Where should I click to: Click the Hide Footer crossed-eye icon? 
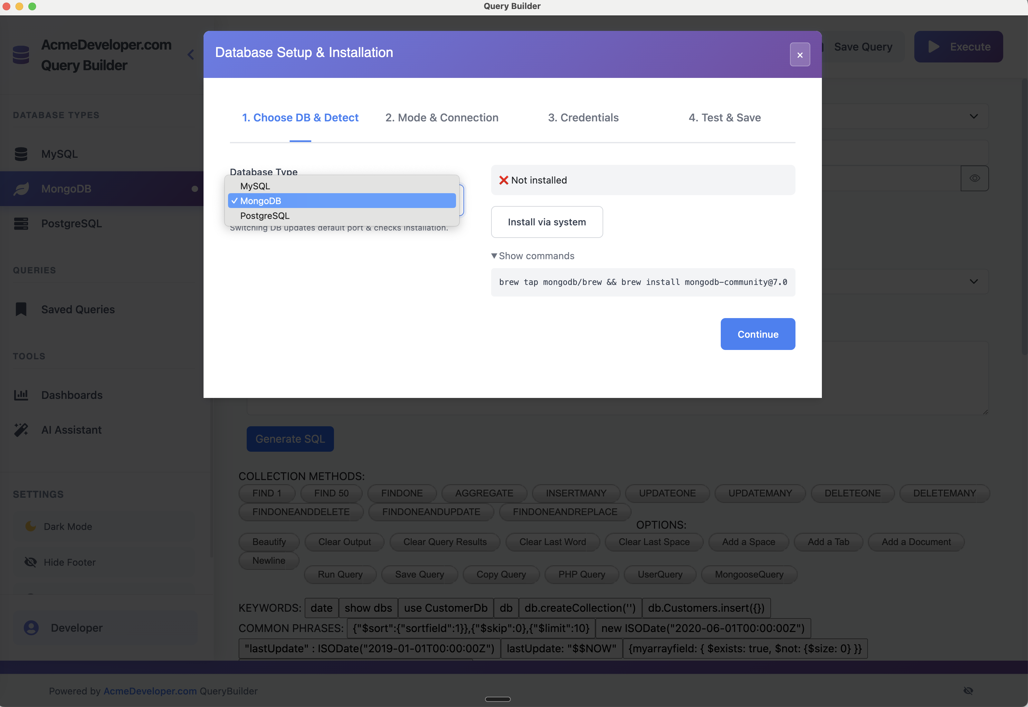(31, 562)
